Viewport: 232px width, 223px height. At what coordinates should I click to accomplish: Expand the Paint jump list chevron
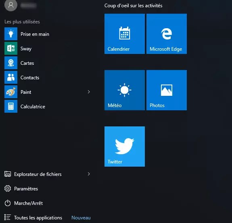pos(89,92)
